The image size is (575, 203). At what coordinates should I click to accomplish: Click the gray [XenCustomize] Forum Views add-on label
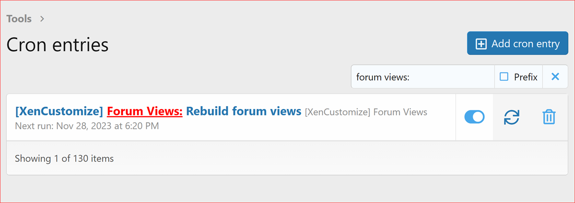click(366, 112)
